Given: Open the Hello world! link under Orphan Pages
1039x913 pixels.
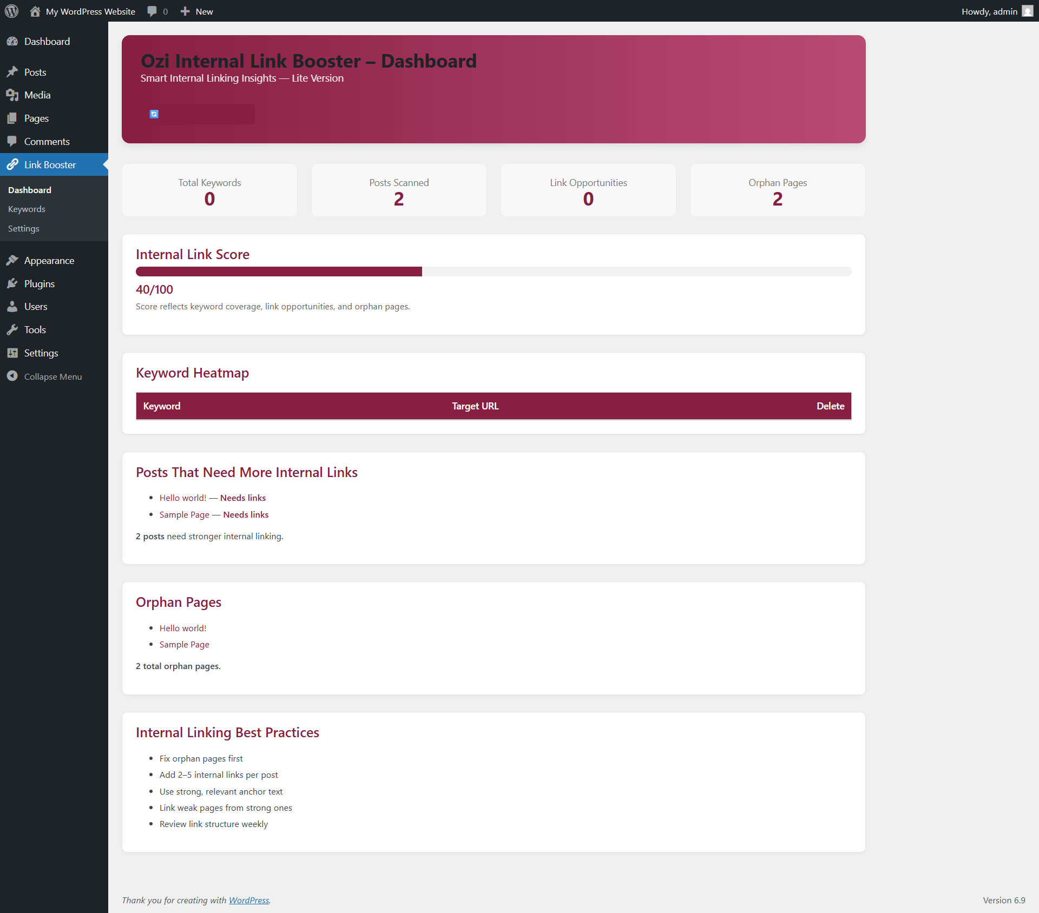Looking at the screenshot, I should 182,628.
